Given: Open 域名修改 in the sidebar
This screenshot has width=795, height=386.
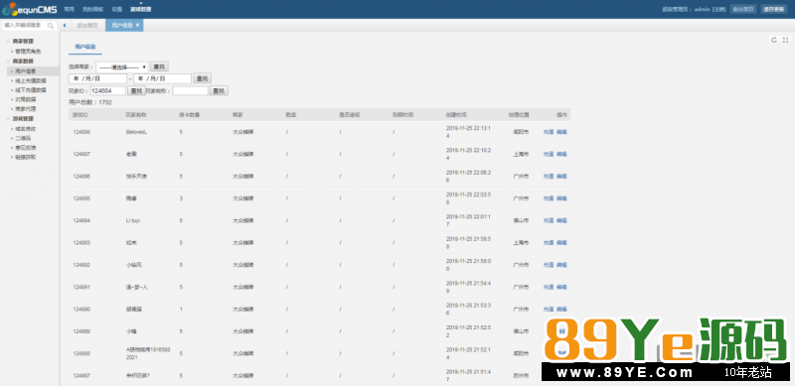Looking at the screenshot, I should (x=26, y=129).
